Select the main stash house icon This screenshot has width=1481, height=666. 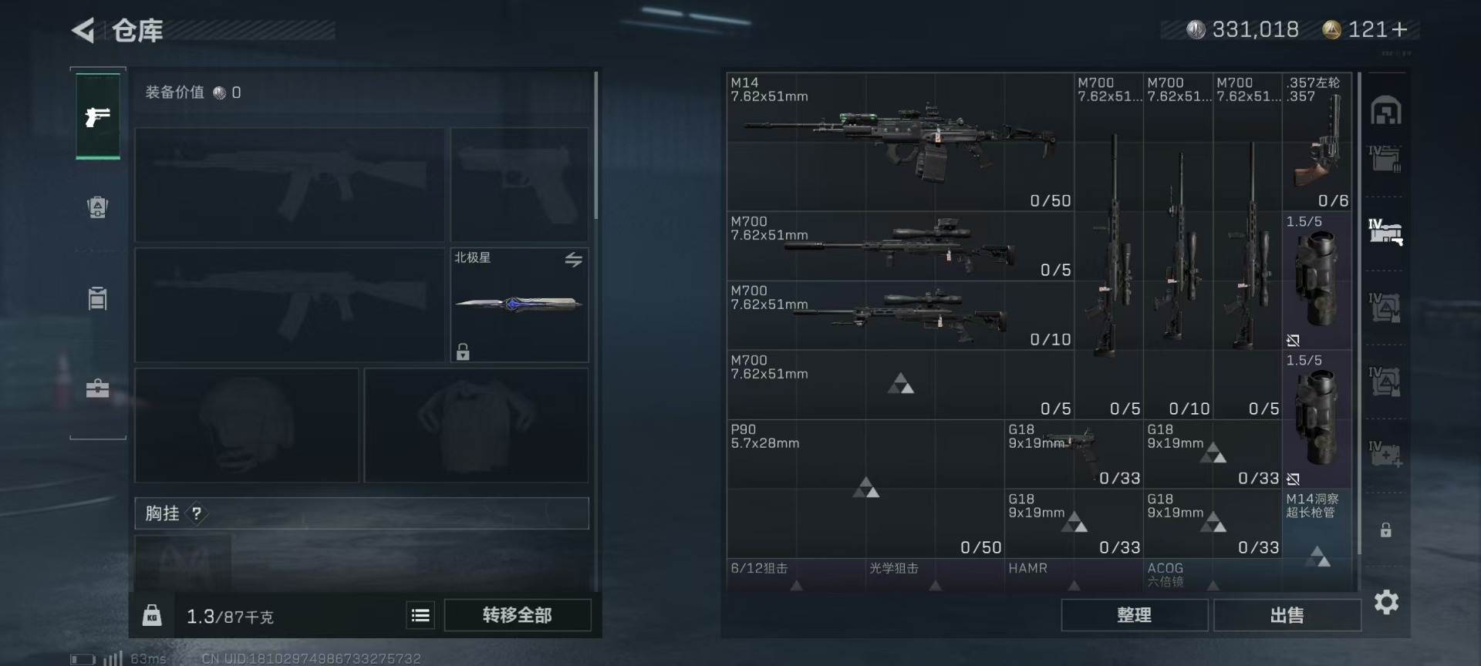pyautogui.click(x=1385, y=110)
